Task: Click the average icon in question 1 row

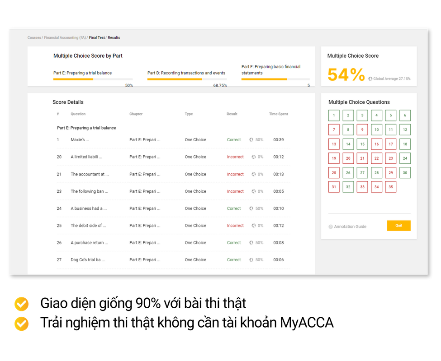Action: [x=251, y=140]
